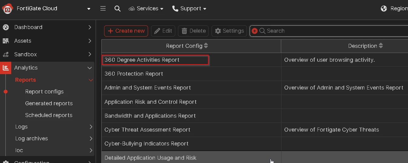Expand the Dashboard chevron
The image size is (408, 163).
(90, 27)
